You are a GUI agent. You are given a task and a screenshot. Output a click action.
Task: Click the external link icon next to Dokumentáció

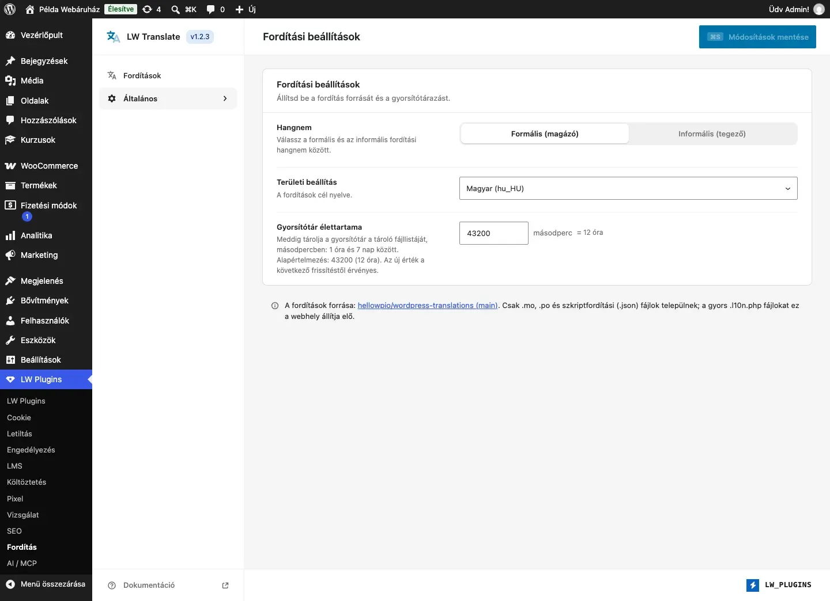225,585
